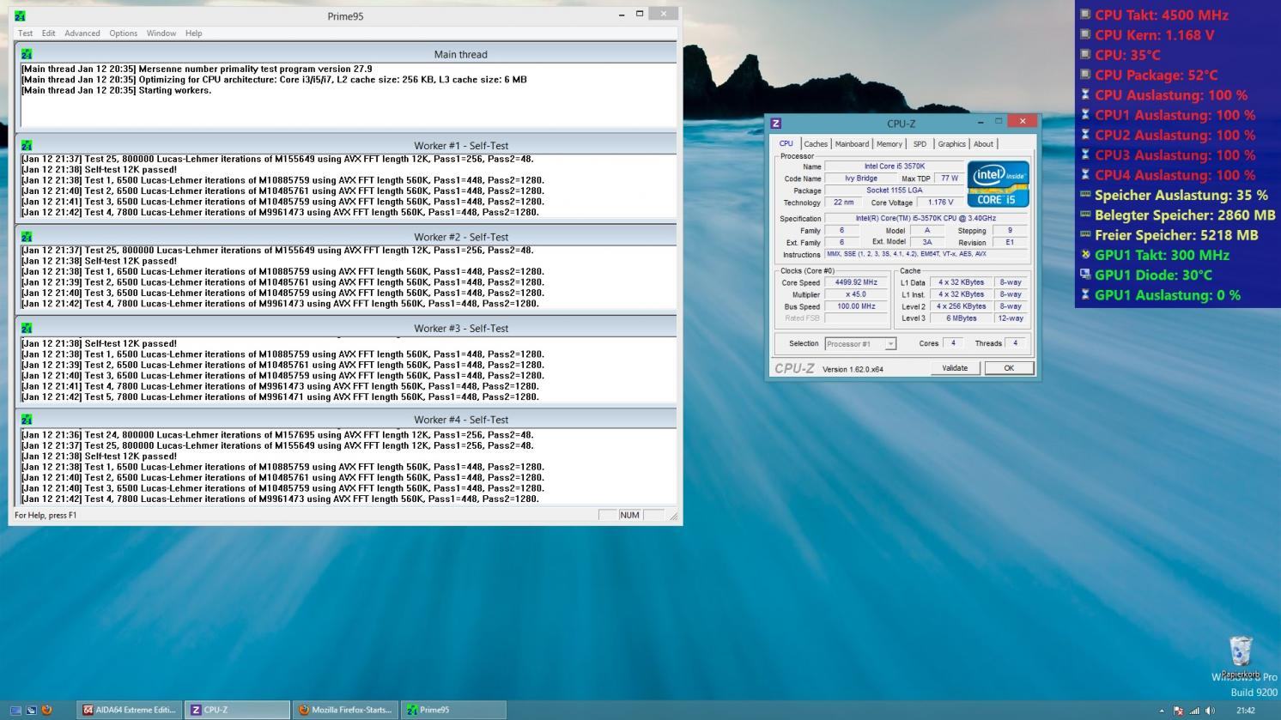Click the Worker #1 Self-Test window icon
1281x720 pixels.
coord(27,146)
